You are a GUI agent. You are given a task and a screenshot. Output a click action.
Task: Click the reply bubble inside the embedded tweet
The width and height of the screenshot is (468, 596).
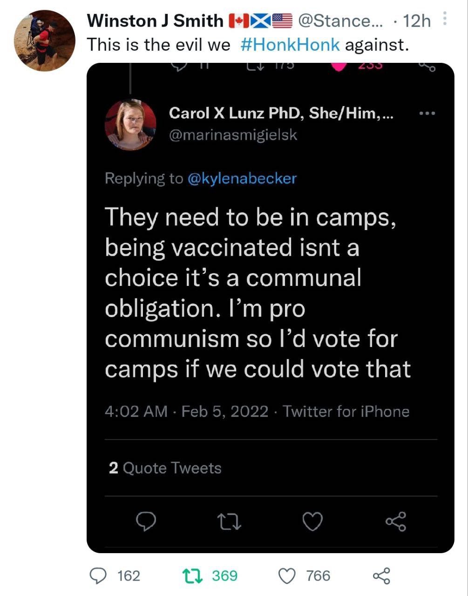coord(146,522)
